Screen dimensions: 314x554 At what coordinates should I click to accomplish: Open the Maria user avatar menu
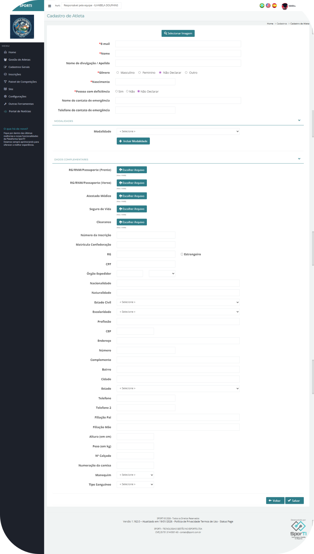pos(285,6)
